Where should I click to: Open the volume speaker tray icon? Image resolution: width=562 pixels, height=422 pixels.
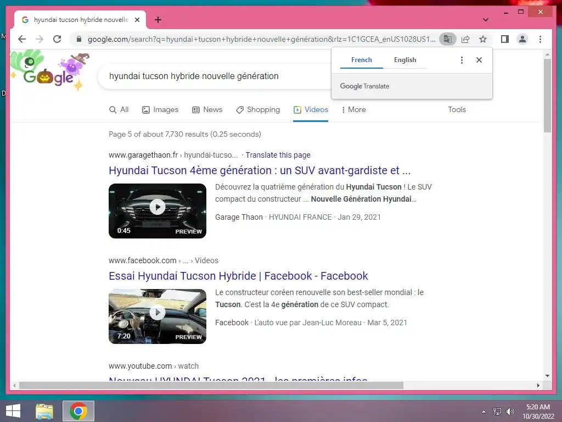[510, 412]
